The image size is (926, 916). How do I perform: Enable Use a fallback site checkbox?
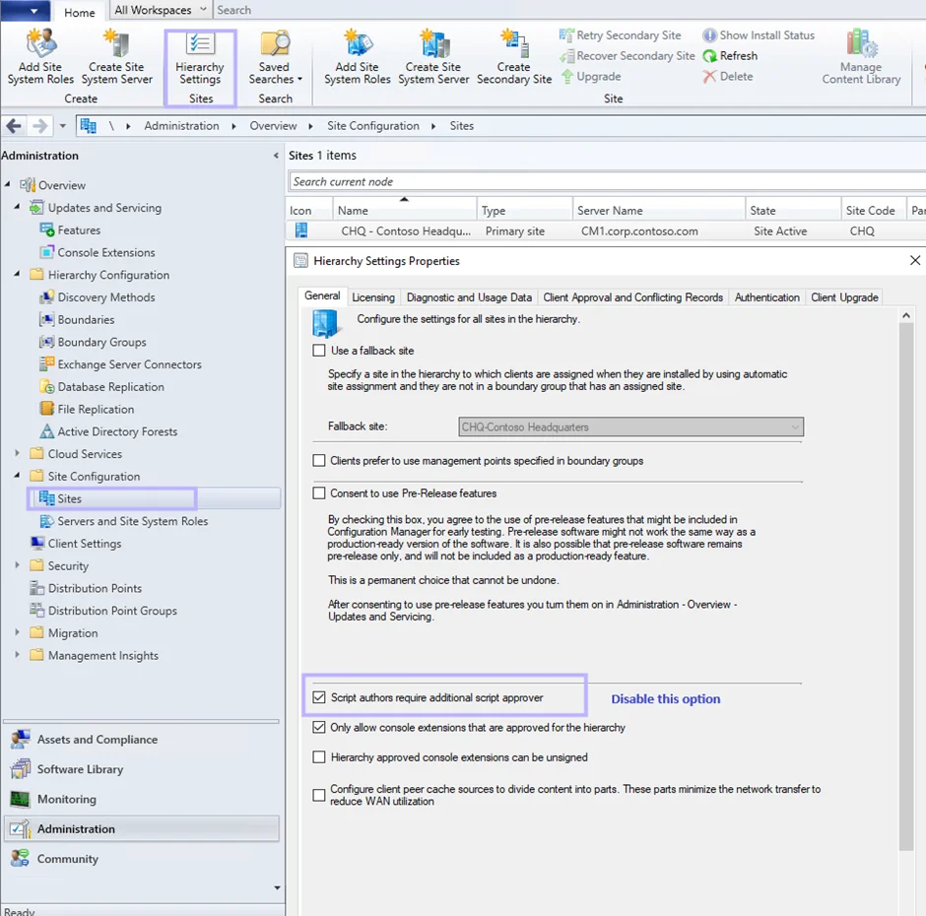pos(319,351)
